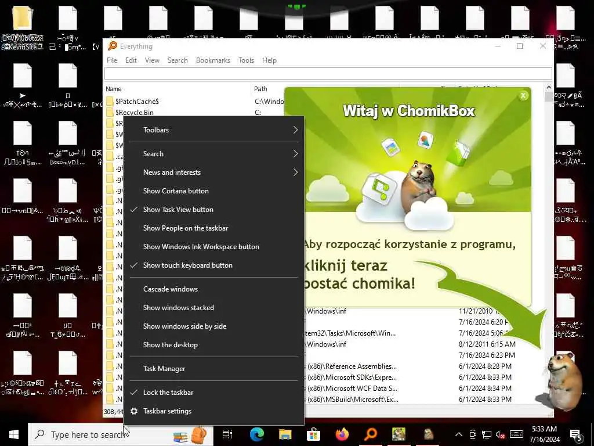
Task: Click the '8/12/2011 6:15 AM' date cell
Action: click(x=487, y=344)
